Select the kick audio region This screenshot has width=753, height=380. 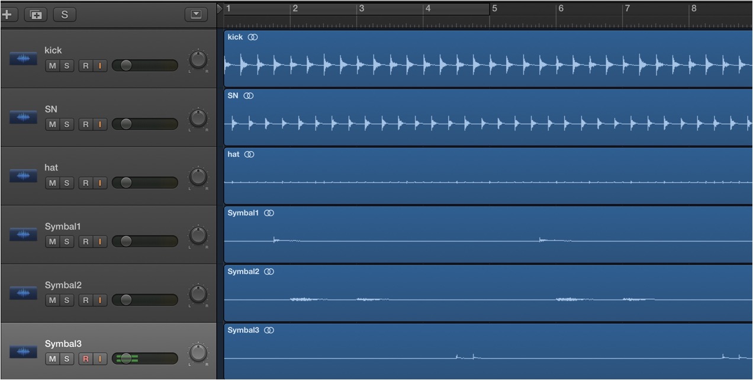488,59
